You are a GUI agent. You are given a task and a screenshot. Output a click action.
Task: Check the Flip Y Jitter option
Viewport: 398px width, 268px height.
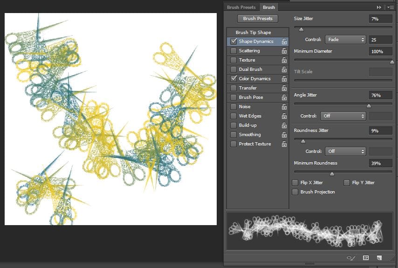pos(347,183)
